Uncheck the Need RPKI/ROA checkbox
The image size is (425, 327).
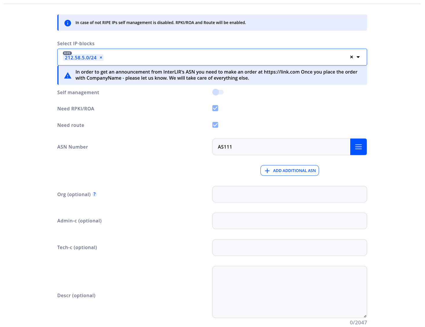[x=215, y=108]
